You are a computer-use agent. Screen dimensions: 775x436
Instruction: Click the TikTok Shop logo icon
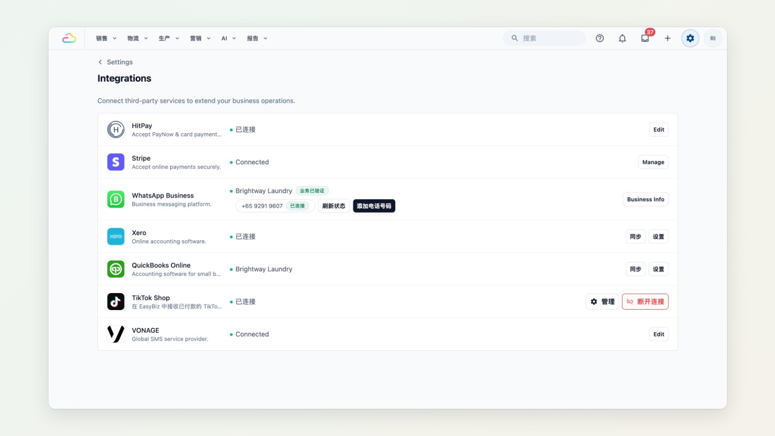coord(116,301)
